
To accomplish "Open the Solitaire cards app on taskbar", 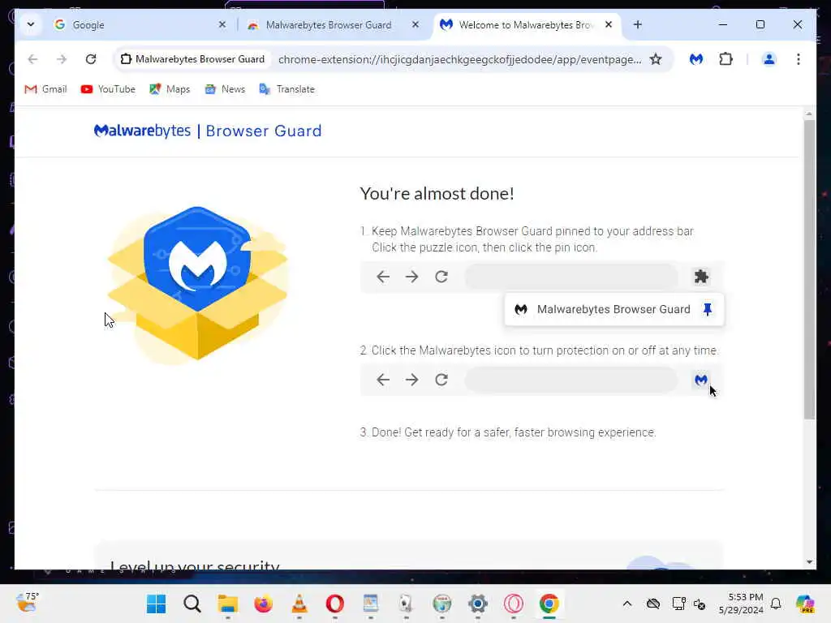I will 406,604.
